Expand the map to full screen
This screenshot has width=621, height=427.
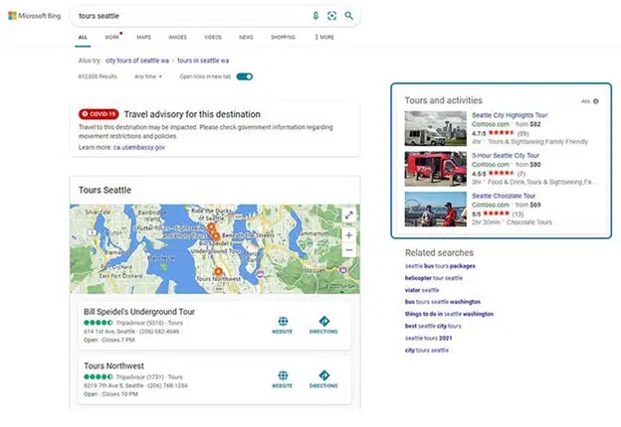(x=349, y=215)
